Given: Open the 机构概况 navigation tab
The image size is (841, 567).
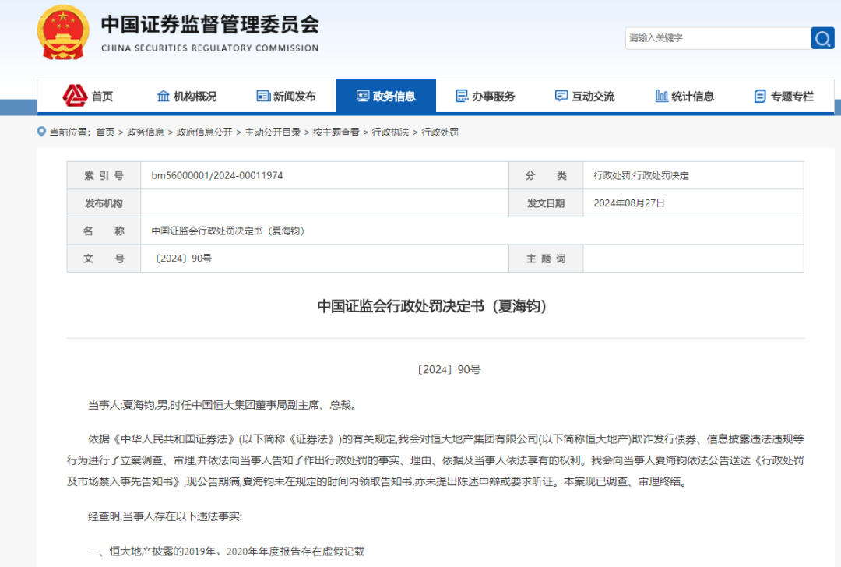Looking at the screenshot, I should 187,96.
